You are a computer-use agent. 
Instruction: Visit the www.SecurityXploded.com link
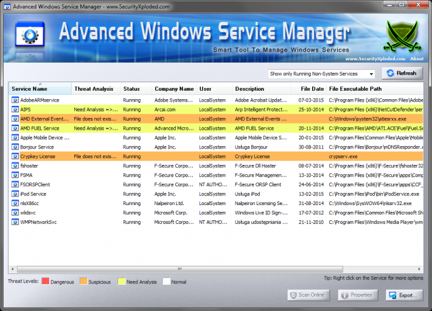tap(375, 58)
